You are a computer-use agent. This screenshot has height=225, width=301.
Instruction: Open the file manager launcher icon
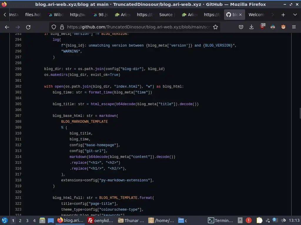(42, 221)
